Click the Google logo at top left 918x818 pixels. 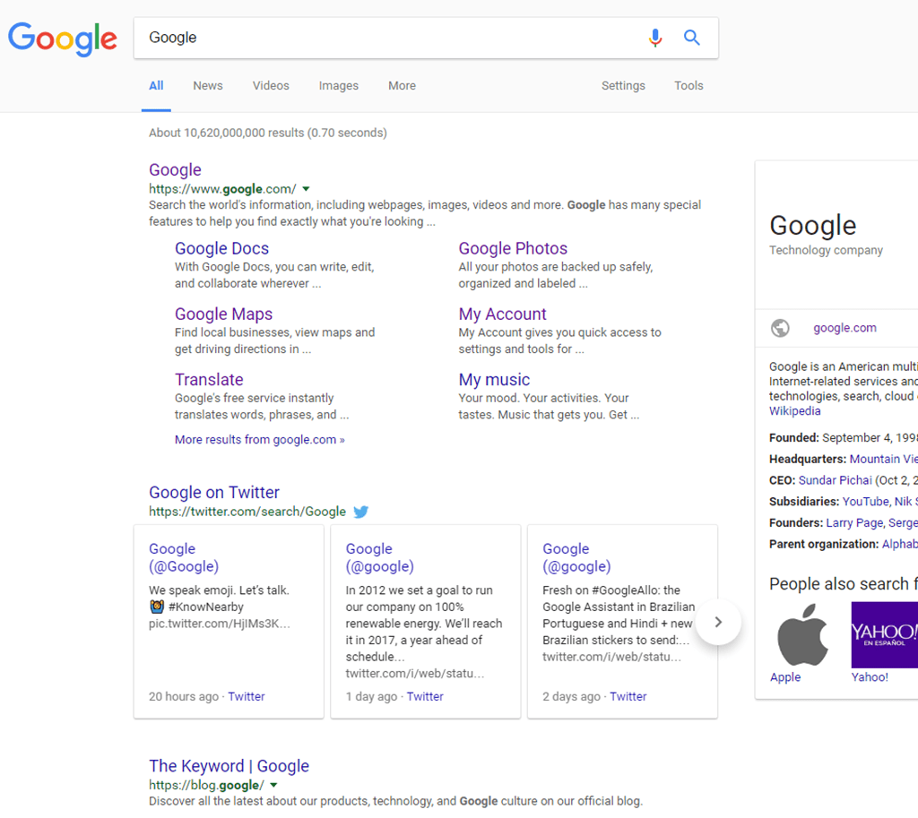point(63,39)
